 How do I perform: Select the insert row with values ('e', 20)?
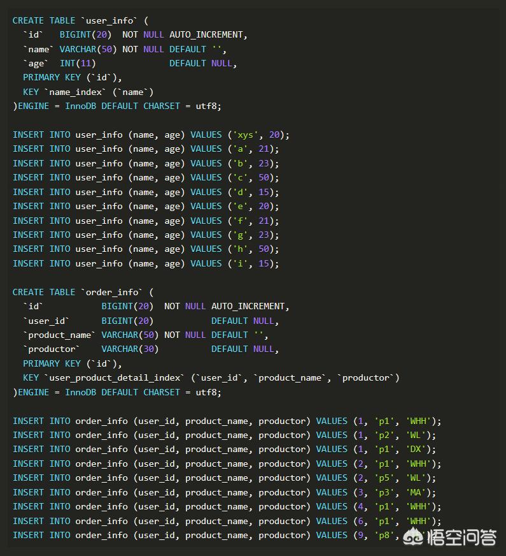146,207
